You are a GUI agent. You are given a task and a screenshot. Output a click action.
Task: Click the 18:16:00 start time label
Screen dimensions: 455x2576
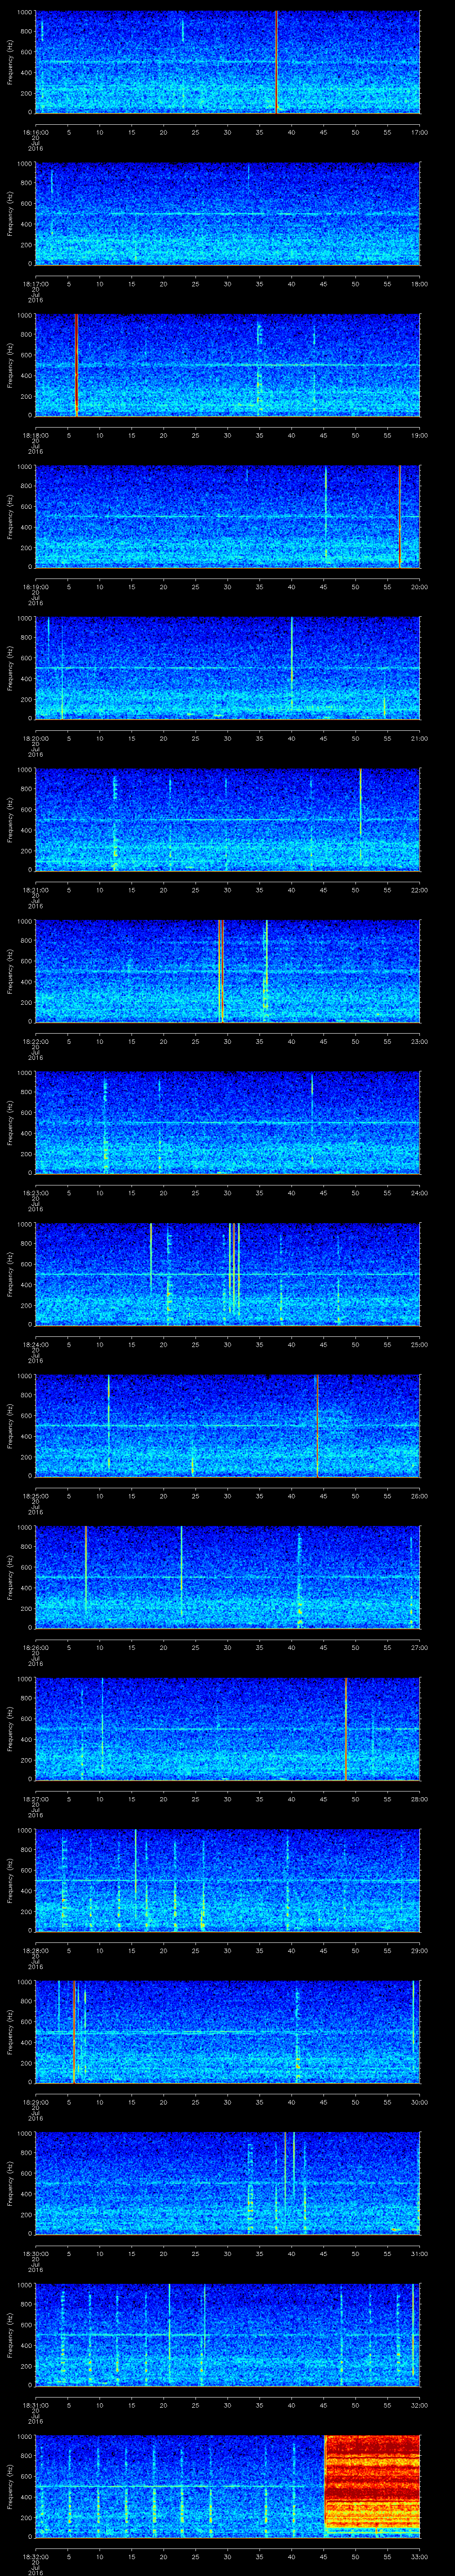click(x=36, y=132)
